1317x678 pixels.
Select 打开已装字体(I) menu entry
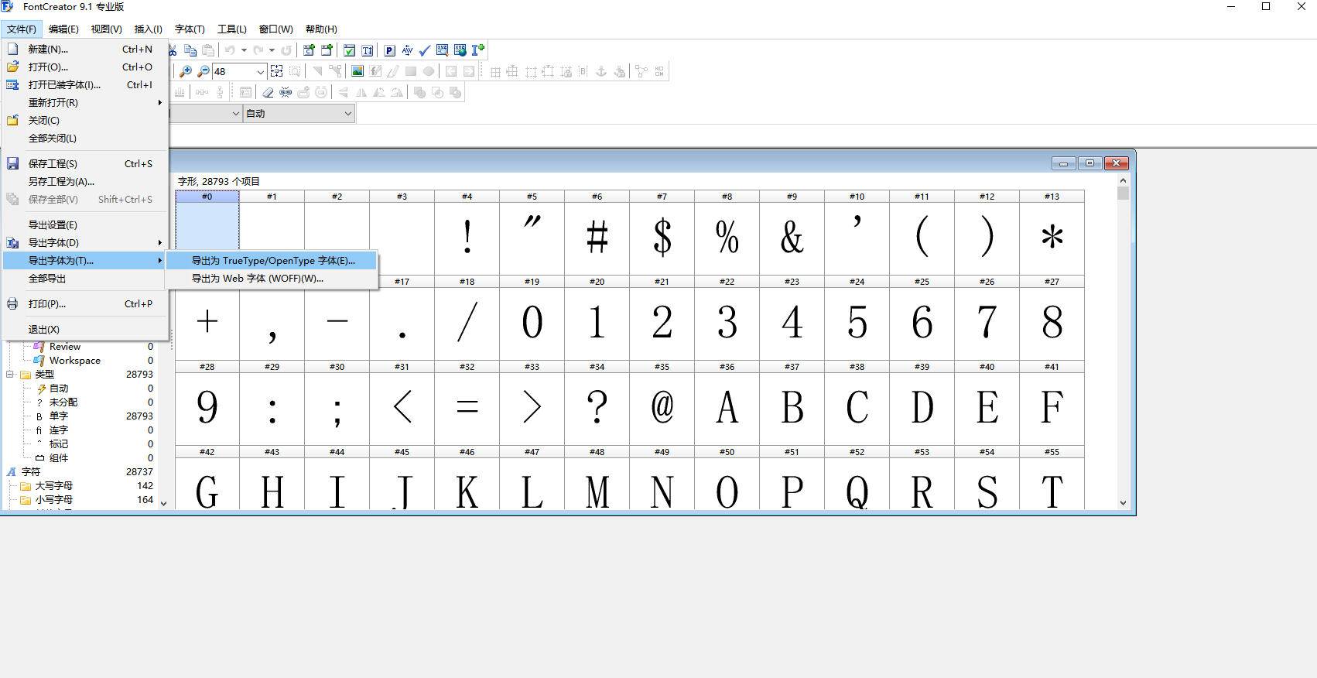pos(85,84)
